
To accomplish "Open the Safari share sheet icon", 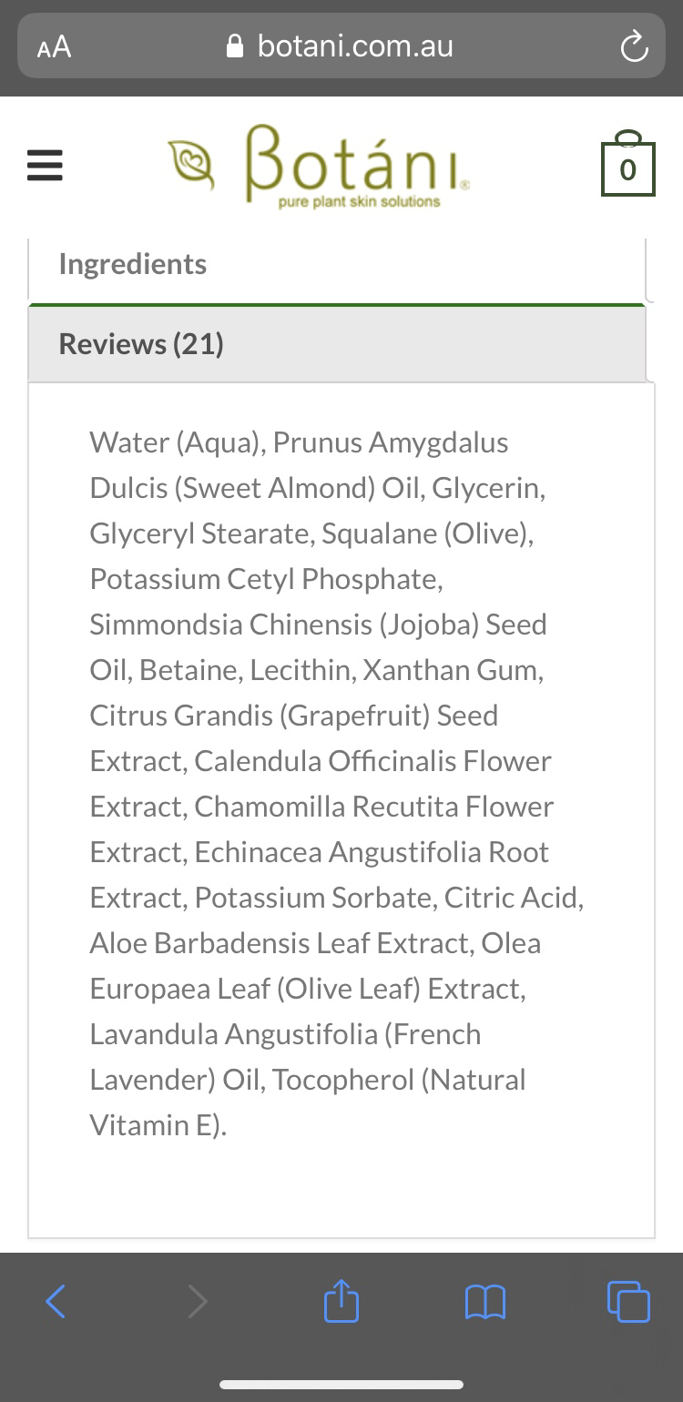I will pyautogui.click(x=341, y=1299).
